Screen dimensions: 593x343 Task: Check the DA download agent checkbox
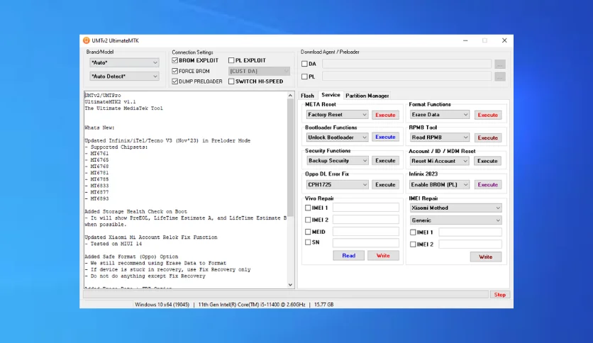(x=304, y=64)
